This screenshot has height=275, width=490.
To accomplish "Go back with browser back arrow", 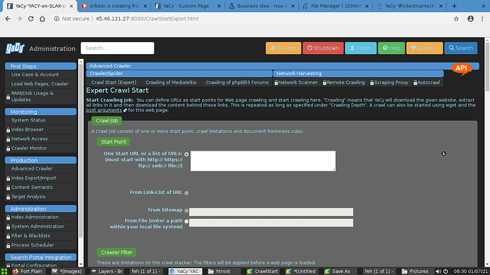I will [8, 18].
